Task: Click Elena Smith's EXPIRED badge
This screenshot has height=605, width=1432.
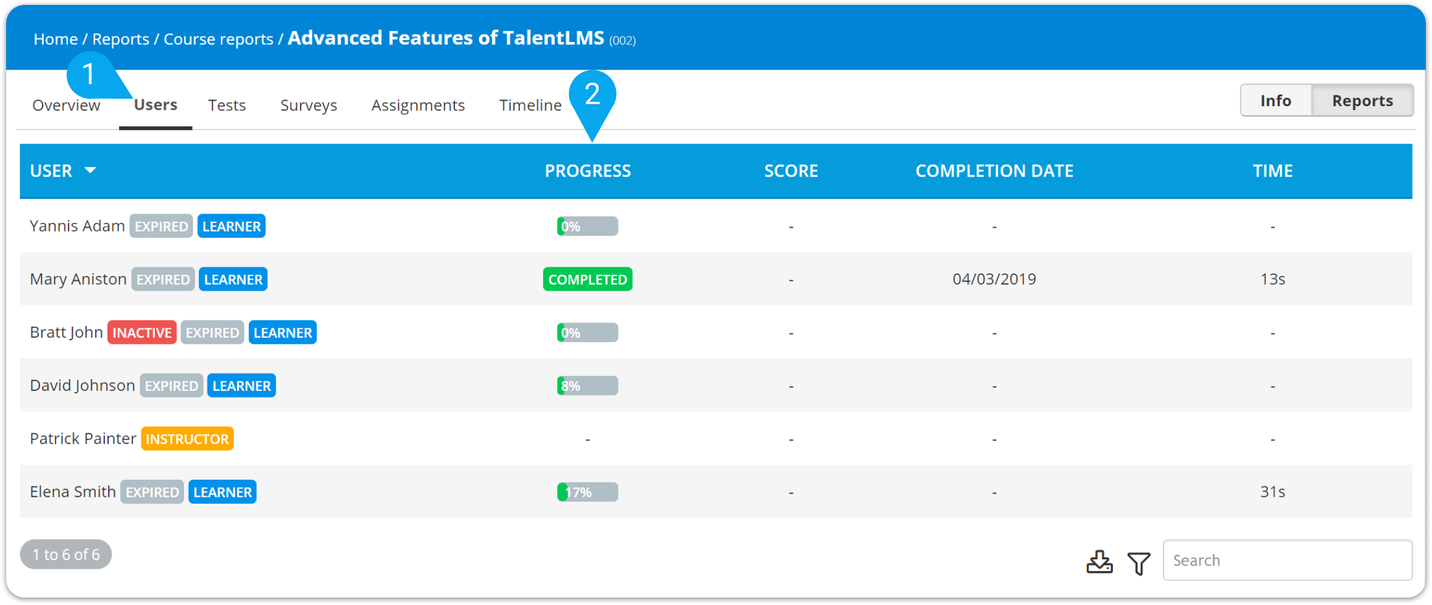Action: point(152,492)
